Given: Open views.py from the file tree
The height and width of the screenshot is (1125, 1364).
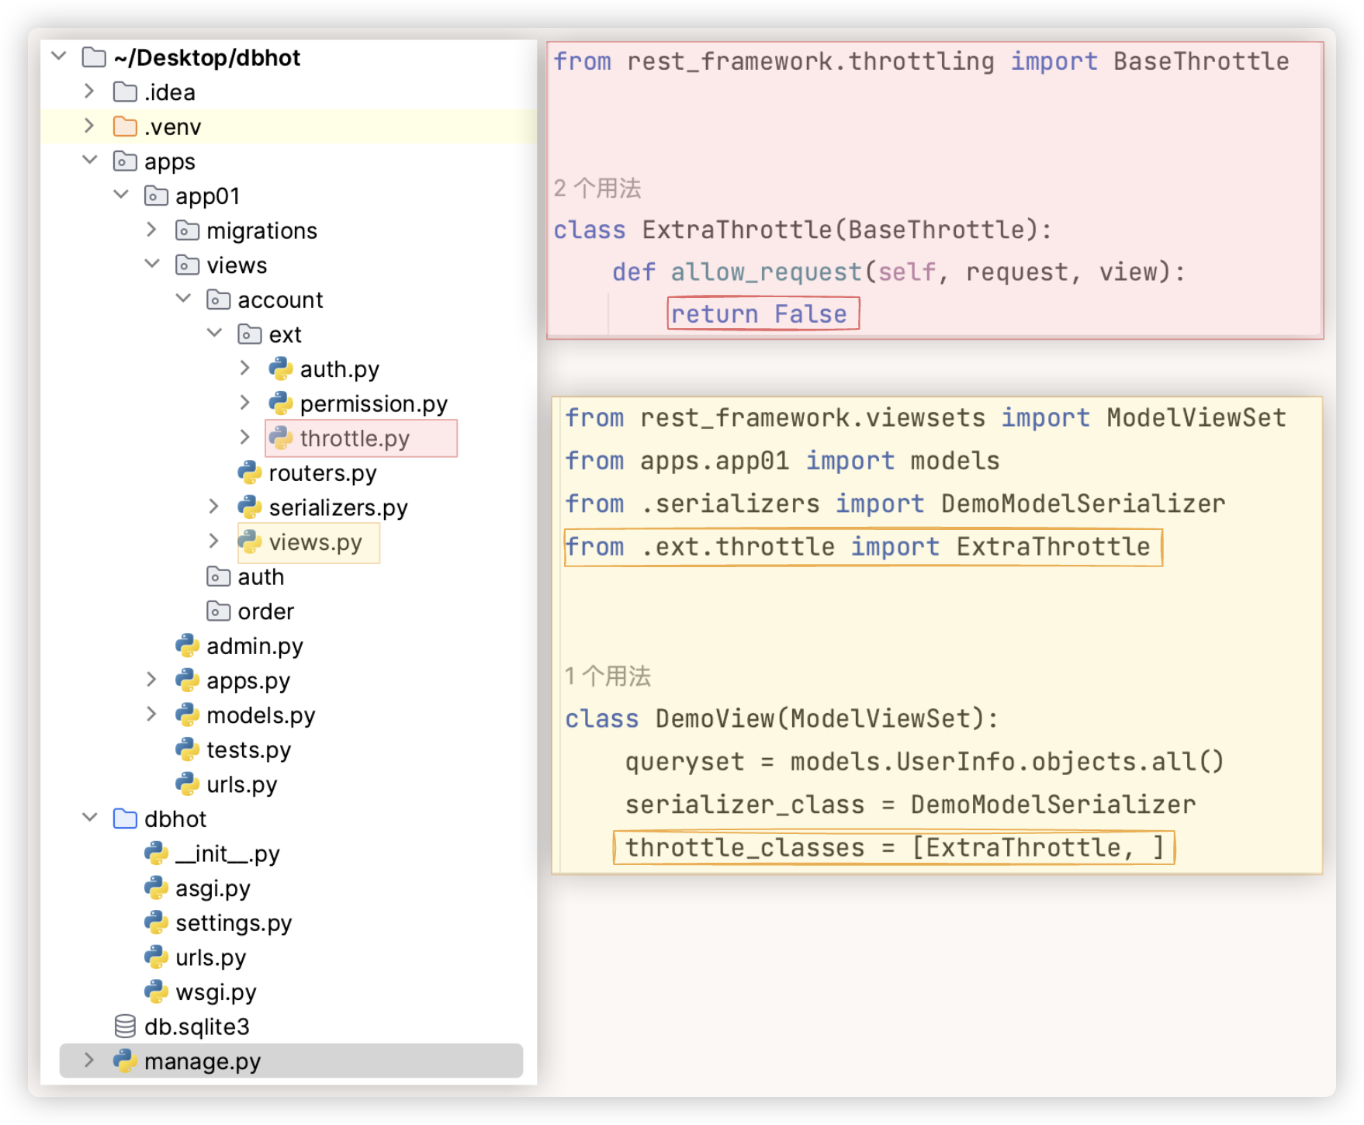Looking at the screenshot, I should pyautogui.click(x=315, y=542).
